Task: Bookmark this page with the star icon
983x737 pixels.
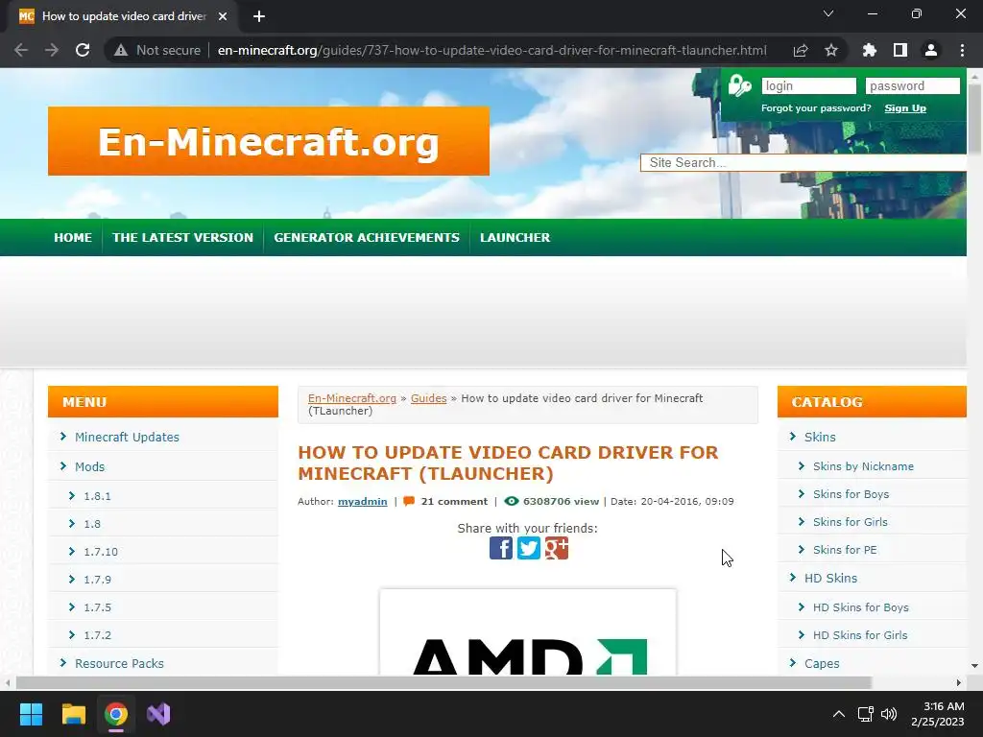Action: 831,50
